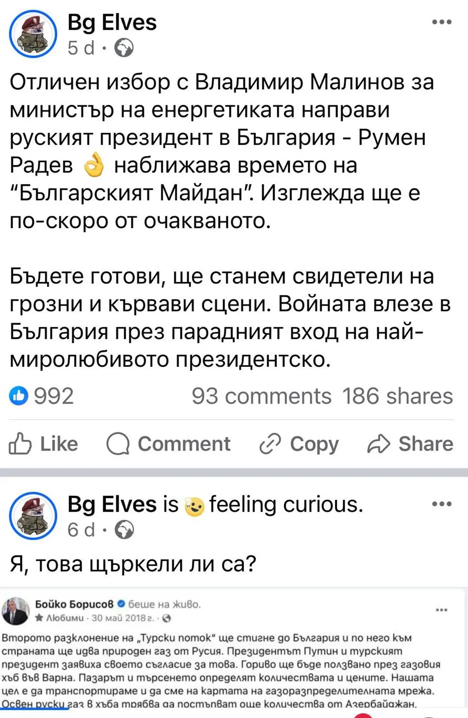Screen dimensions: 468x718
Task: Click the blue like reaction icon near 992
Action: 19,396
